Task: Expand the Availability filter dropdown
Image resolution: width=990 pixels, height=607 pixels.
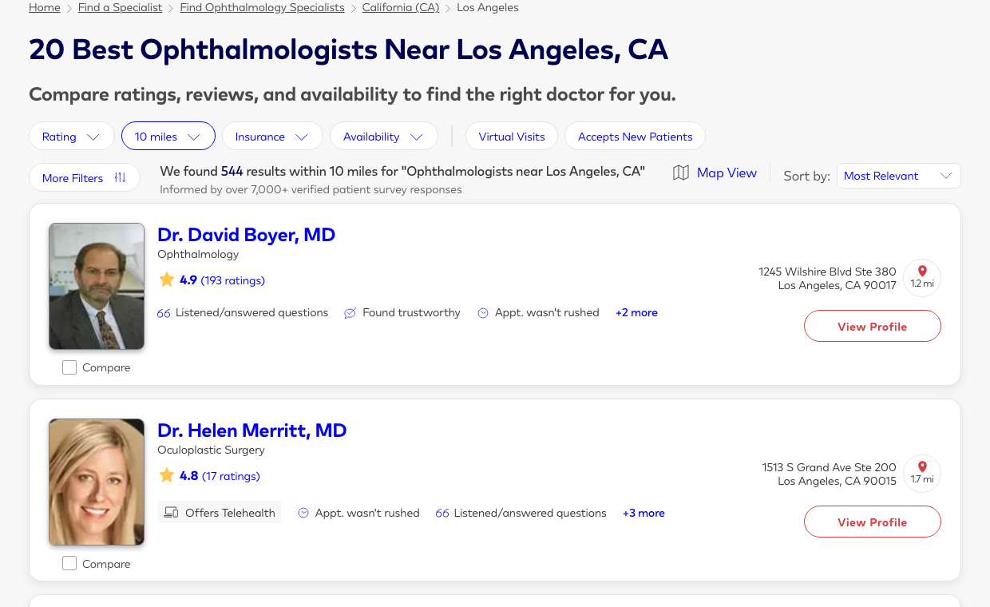Action: click(x=384, y=137)
